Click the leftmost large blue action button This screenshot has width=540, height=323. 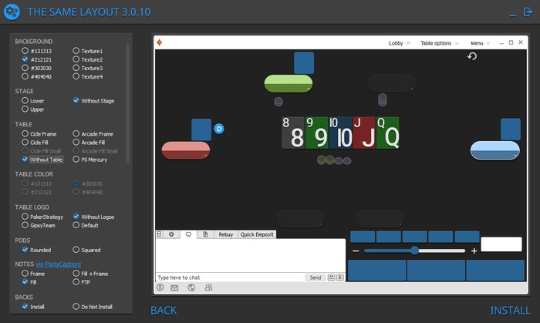[377, 271]
